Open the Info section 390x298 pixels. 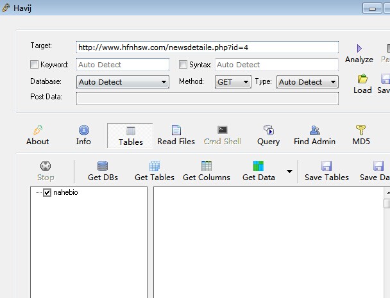[83, 135]
